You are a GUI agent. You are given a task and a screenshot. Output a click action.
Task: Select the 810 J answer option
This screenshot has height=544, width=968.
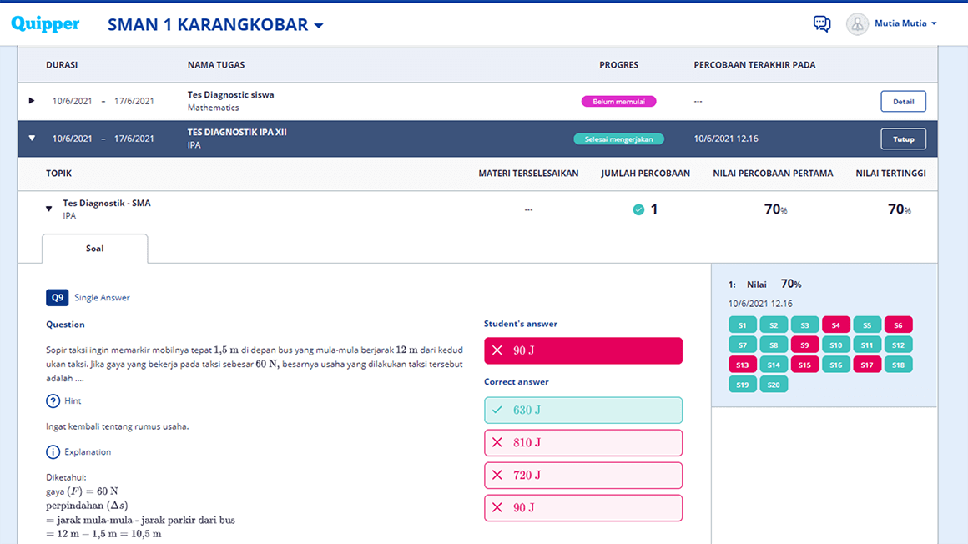[x=582, y=442]
